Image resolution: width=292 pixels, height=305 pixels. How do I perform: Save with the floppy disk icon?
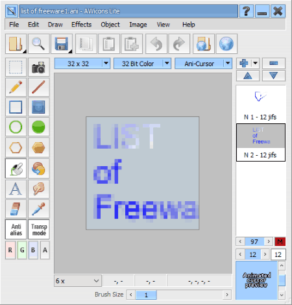(62, 43)
